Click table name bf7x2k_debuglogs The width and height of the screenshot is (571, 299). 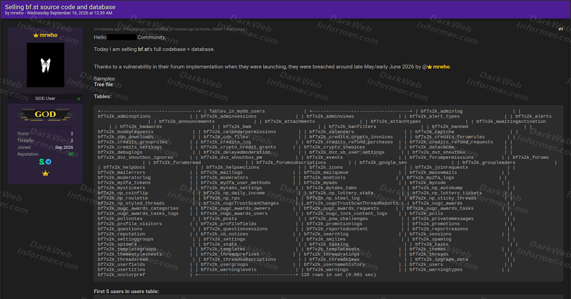pyautogui.click(x=120, y=152)
